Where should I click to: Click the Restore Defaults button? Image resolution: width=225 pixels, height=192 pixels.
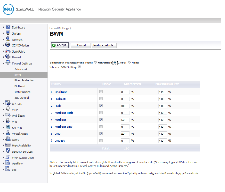coord(104,45)
